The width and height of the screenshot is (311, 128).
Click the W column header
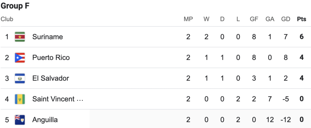[206, 19]
